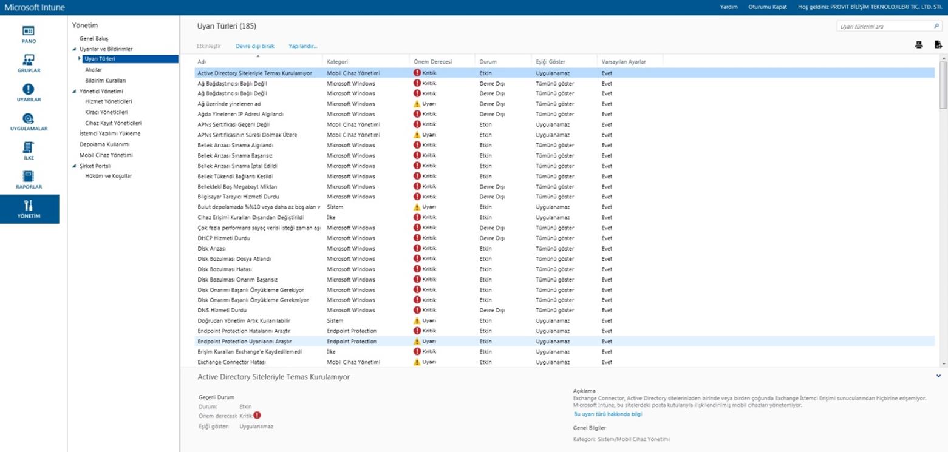Select the Endpoint Protection Hatalarını Araştır row
The image size is (948, 452).
tap(565, 331)
